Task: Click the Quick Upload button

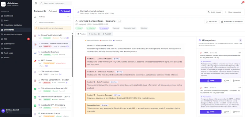Action: pyautogui.click(x=214, y=12)
